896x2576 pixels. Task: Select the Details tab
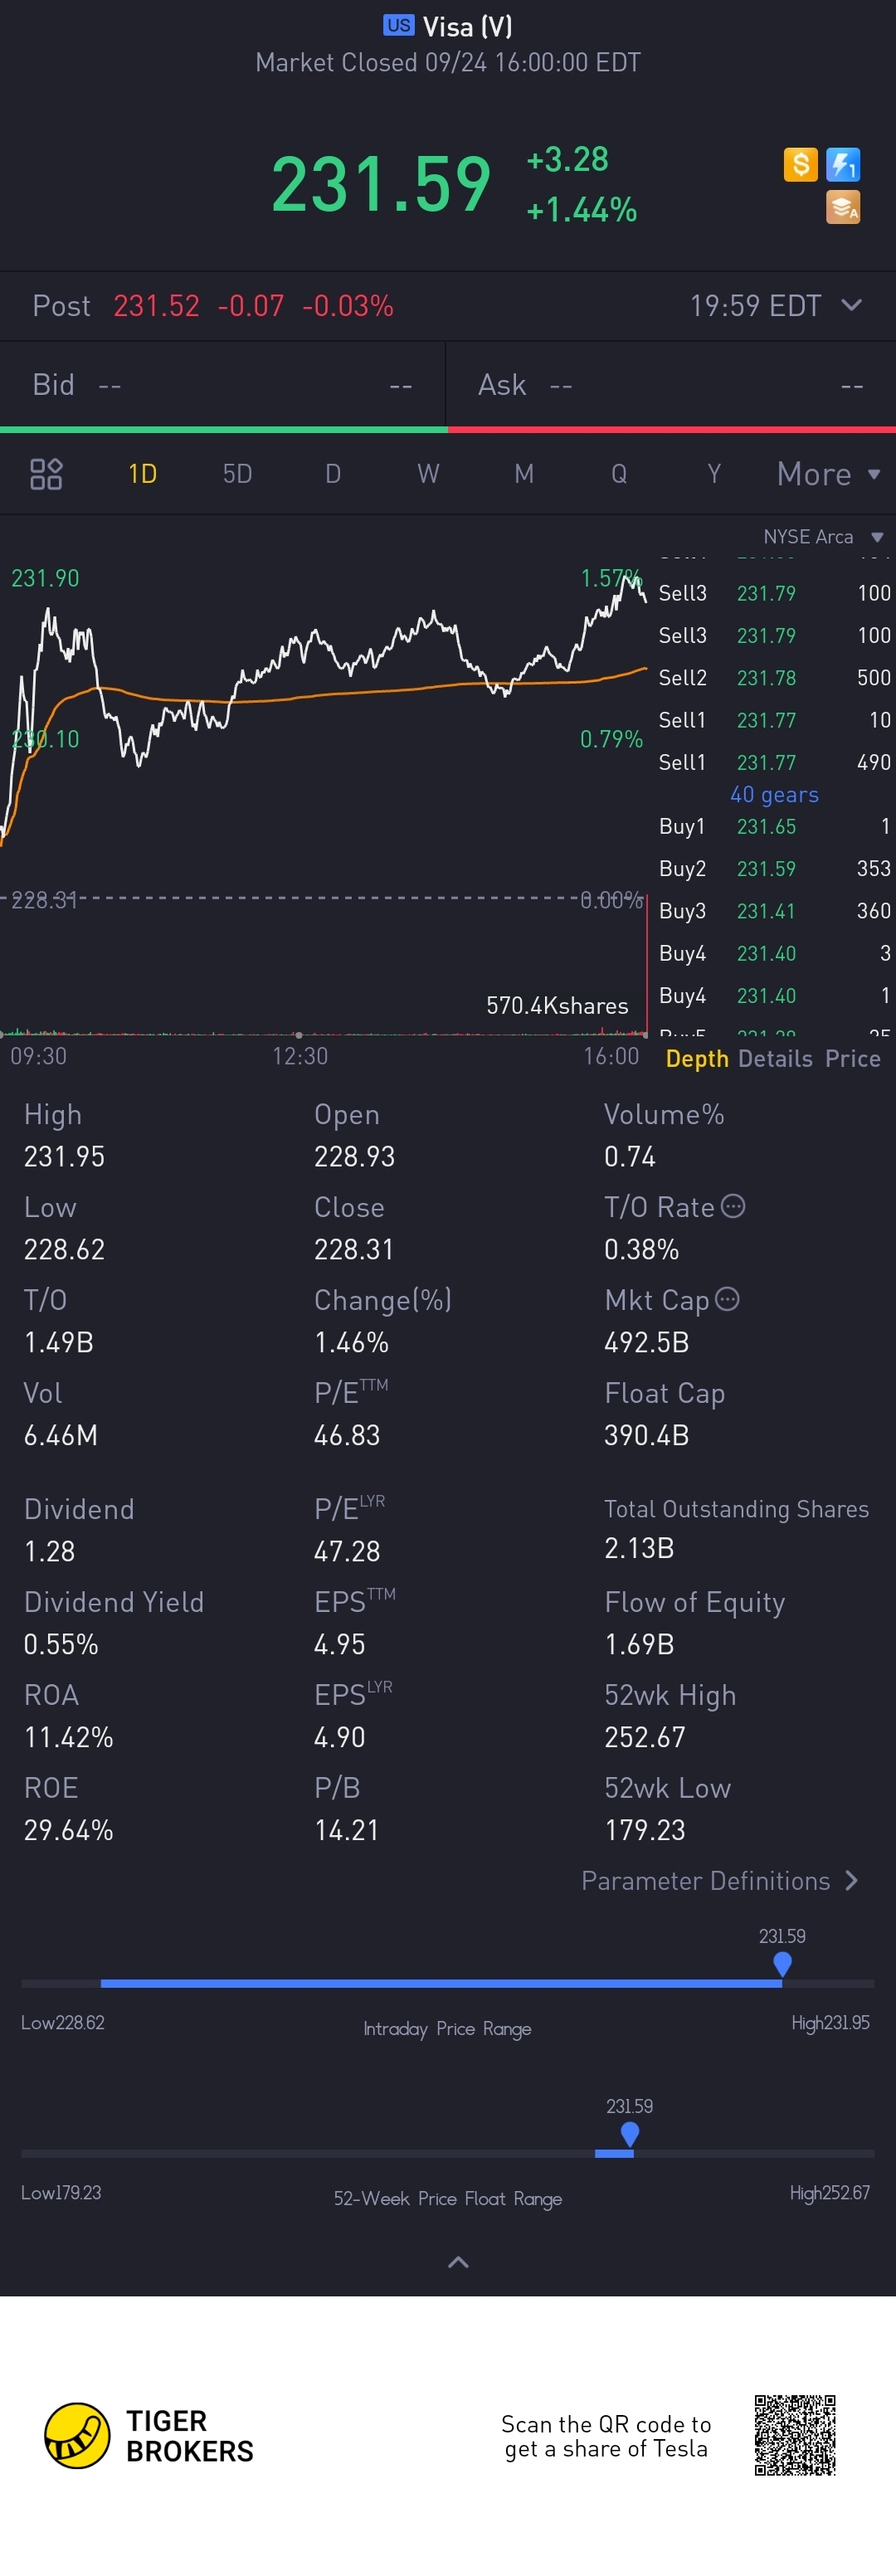tap(775, 1058)
